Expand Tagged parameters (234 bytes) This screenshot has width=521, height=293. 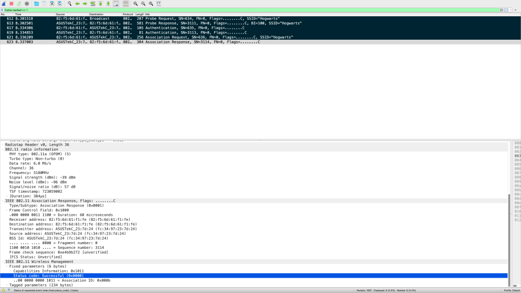pos(7,285)
